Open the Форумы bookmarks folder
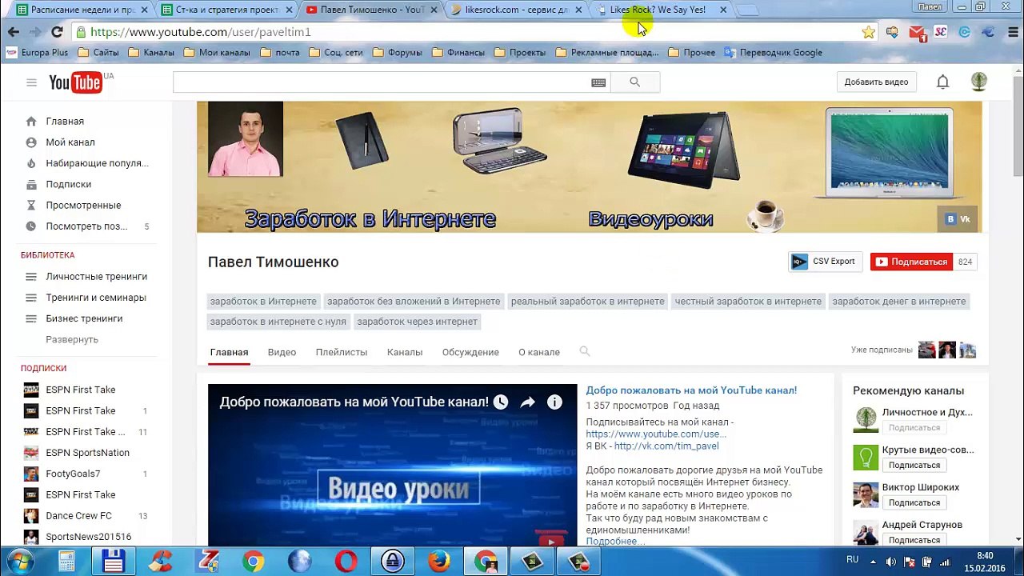Image resolution: width=1024 pixels, height=576 pixels. pyautogui.click(x=397, y=53)
